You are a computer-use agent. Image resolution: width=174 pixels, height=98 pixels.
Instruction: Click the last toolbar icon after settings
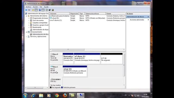point(53,10)
